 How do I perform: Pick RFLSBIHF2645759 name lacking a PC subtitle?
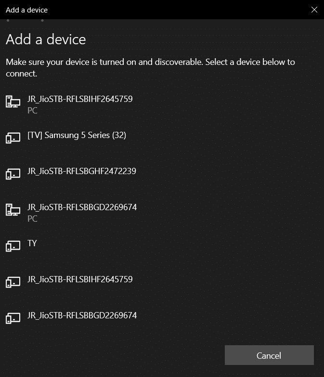pos(80,279)
